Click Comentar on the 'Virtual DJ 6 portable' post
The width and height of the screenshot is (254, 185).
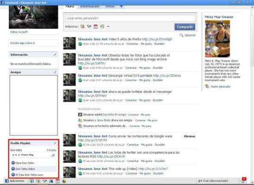131,80
